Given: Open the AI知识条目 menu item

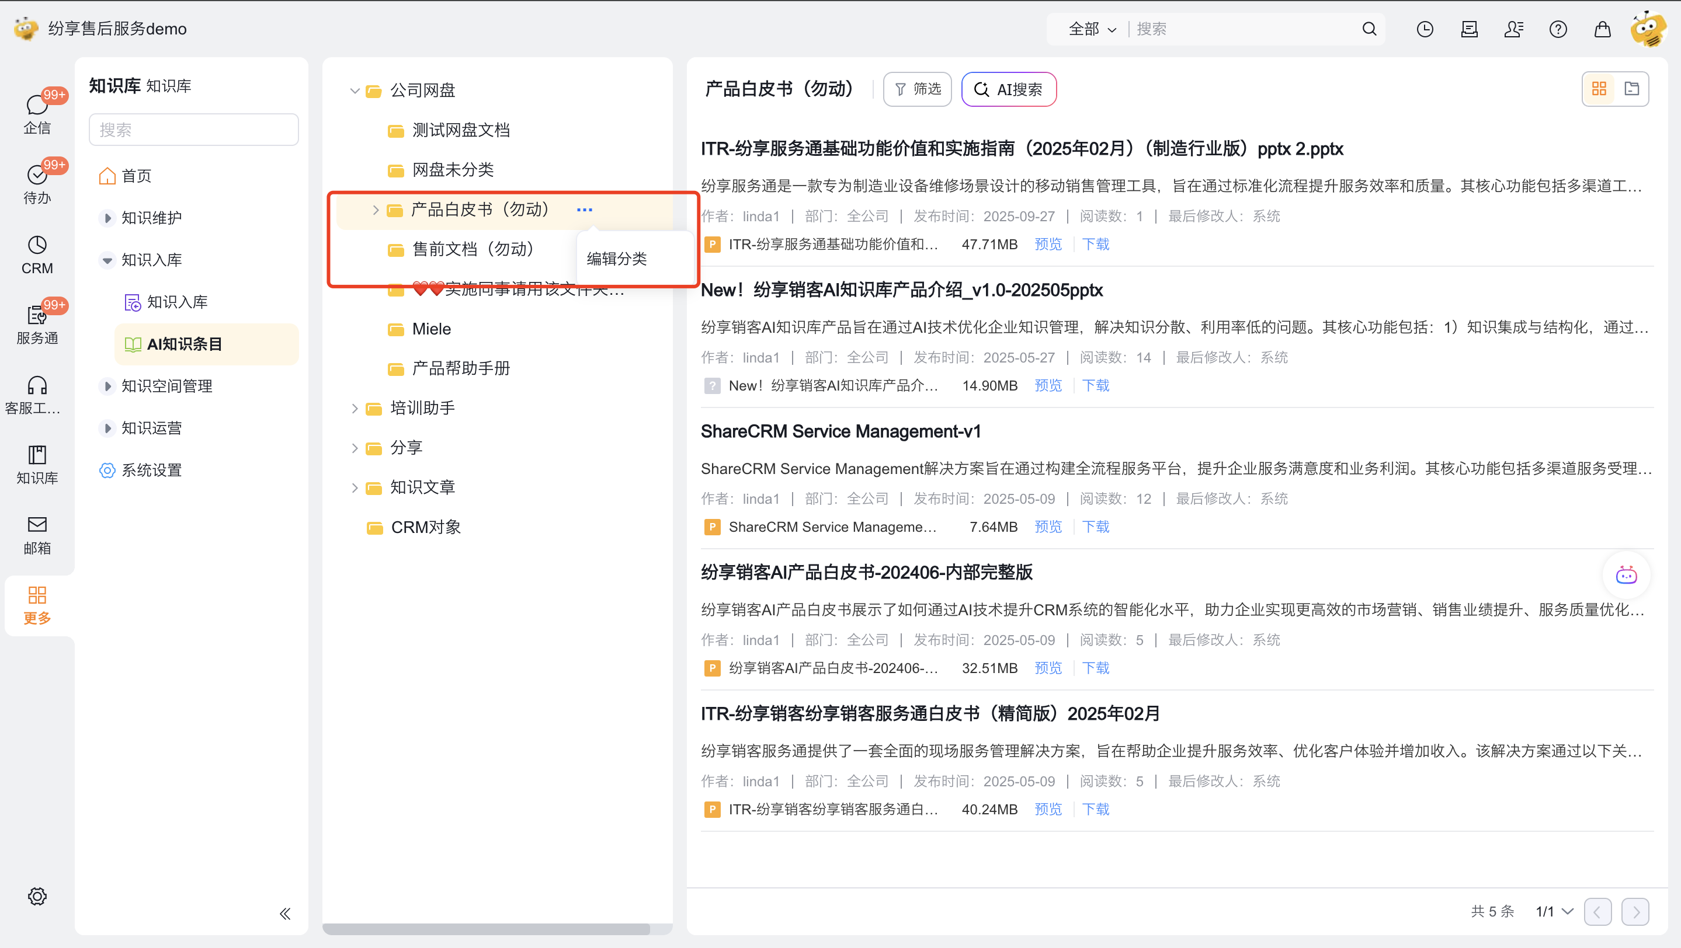Looking at the screenshot, I should point(185,344).
